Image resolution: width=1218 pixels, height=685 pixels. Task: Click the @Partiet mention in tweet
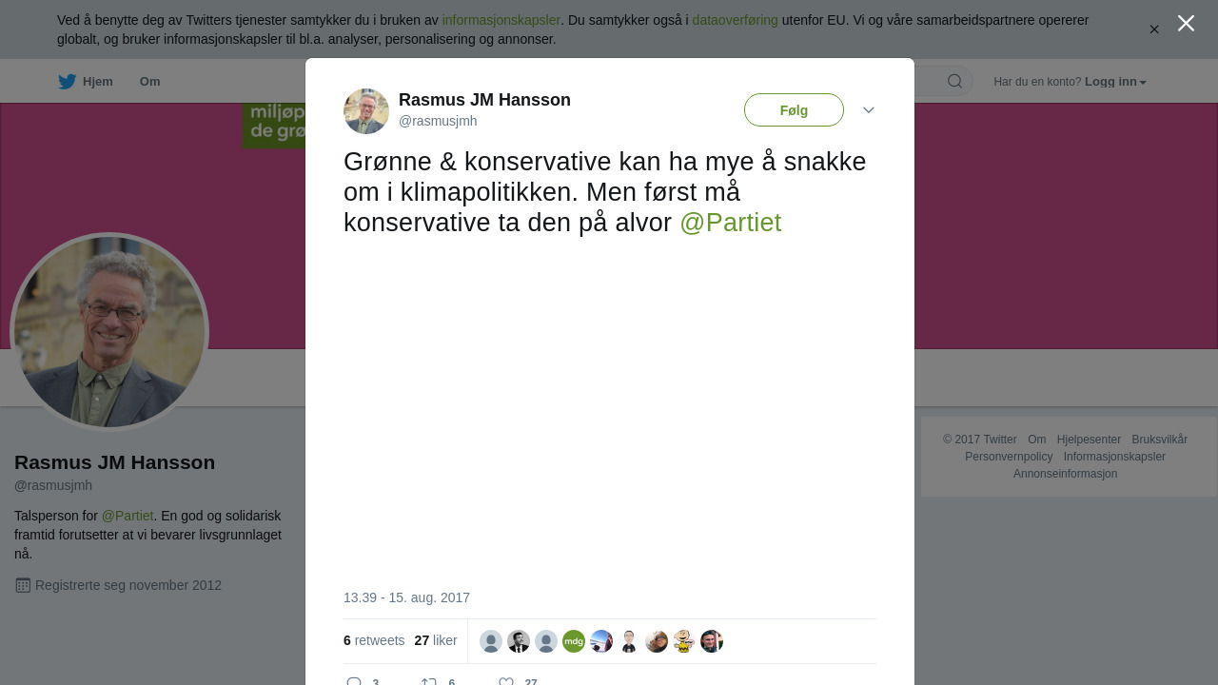(730, 223)
